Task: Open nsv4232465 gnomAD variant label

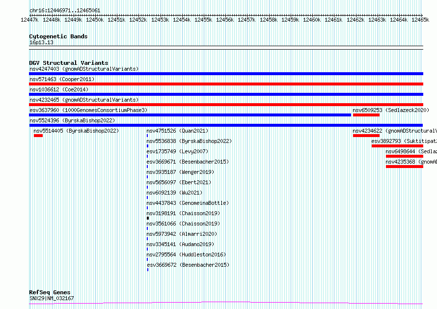Action: click(84, 100)
